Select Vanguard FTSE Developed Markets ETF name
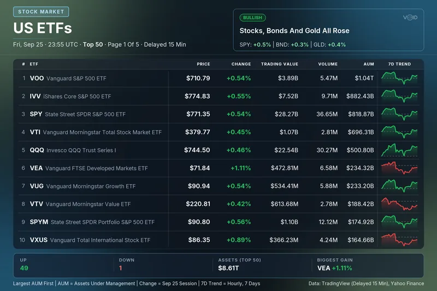The width and height of the screenshot is (437, 291). (97, 168)
